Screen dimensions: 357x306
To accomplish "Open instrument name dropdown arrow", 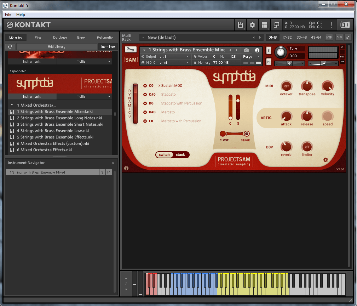I will tap(144, 50).
